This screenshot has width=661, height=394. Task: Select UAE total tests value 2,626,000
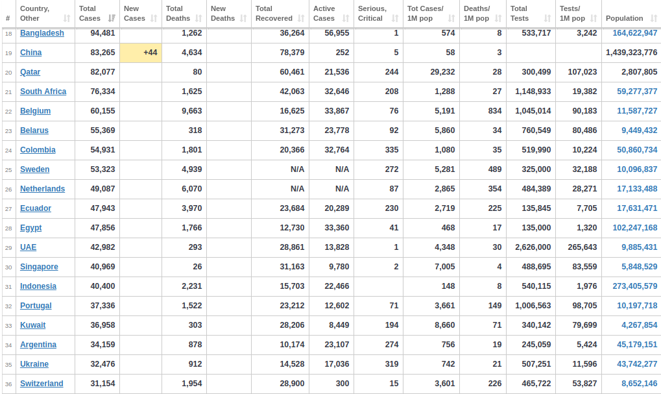click(533, 247)
